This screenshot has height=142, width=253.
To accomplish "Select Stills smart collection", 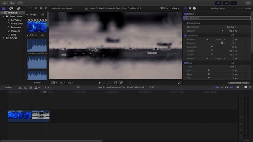I will 13,35.
